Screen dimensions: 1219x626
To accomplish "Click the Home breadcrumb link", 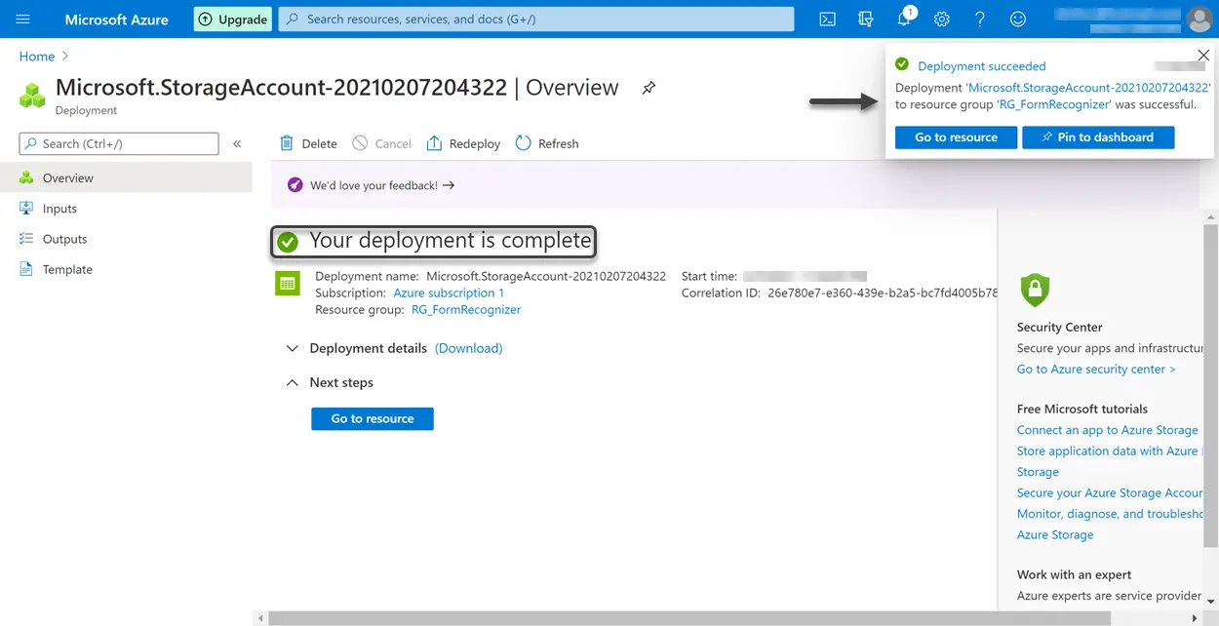I will coord(37,57).
